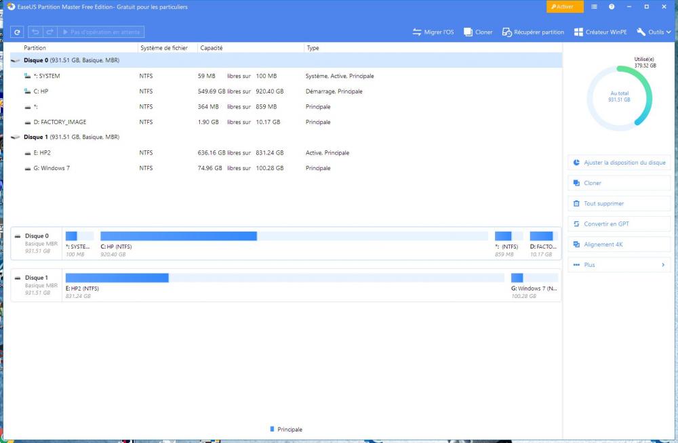Click the trash icon of Tout supprimer
Viewport: 678px width, 443px height.
pos(576,204)
